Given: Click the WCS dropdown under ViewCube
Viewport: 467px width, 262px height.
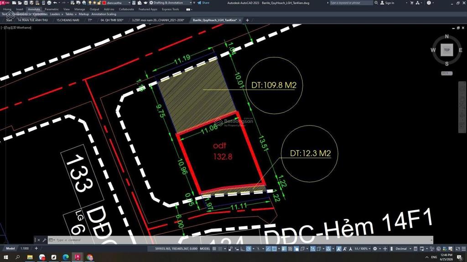Looking at the screenshot, I should (x=447, y=73).
